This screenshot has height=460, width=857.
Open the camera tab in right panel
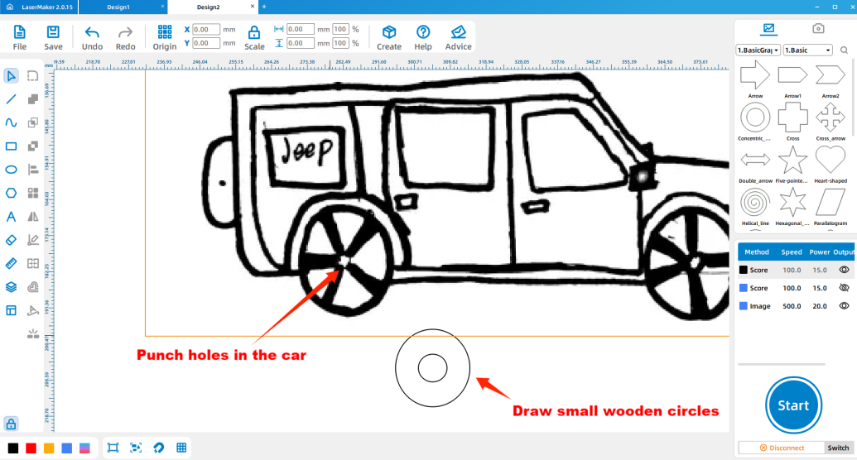817,28
